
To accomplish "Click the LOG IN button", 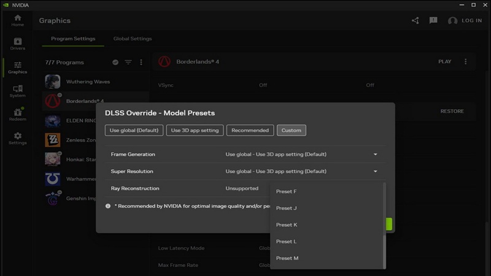I will (465, 20).
